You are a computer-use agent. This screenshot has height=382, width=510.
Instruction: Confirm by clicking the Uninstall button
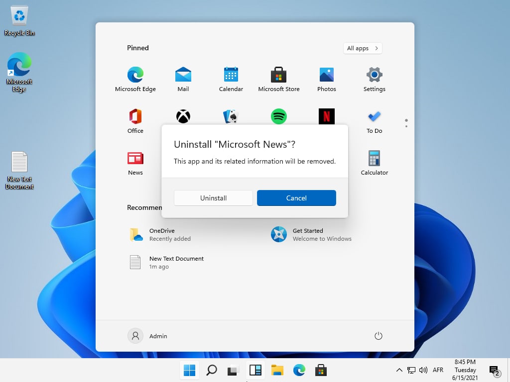pyautogui.click(x=213, y=198)
